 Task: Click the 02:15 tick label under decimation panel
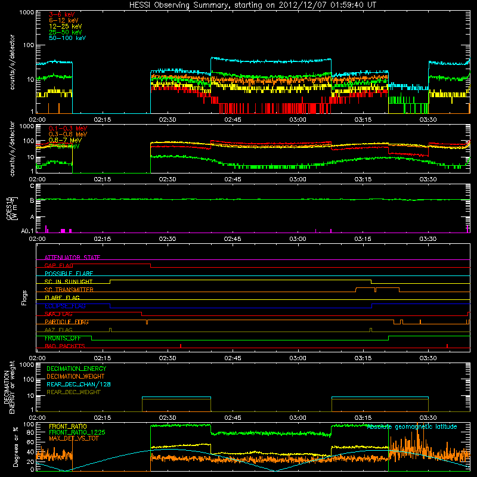(x=102, y=418)
